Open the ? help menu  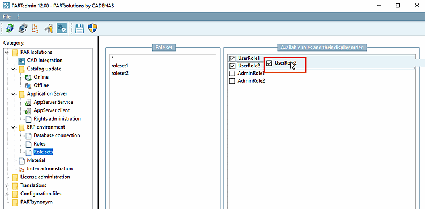18,16
